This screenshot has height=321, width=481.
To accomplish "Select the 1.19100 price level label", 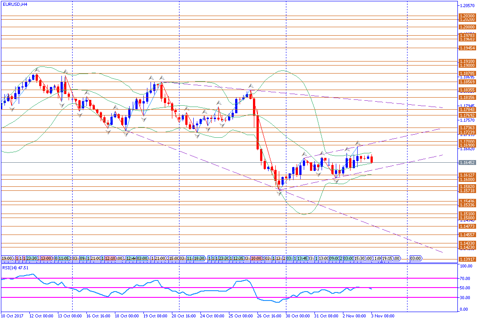I will coord(467,62).
